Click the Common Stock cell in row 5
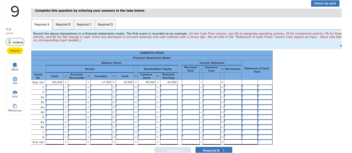Screen dimensions: 352x153 (147, 117)
